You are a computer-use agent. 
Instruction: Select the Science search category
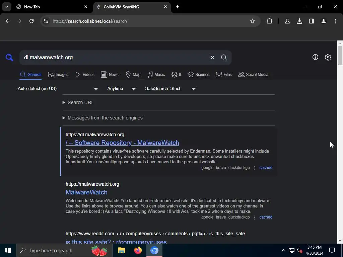(x=199, y=75)
